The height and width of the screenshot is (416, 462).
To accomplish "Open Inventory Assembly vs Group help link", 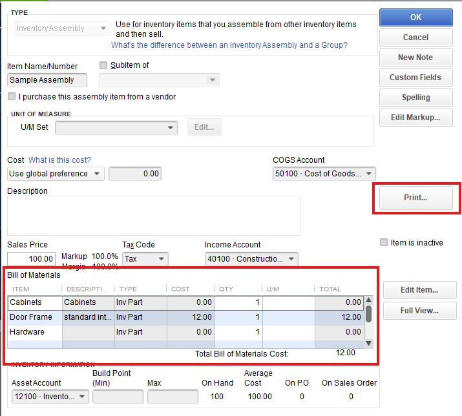I will 229,45.
